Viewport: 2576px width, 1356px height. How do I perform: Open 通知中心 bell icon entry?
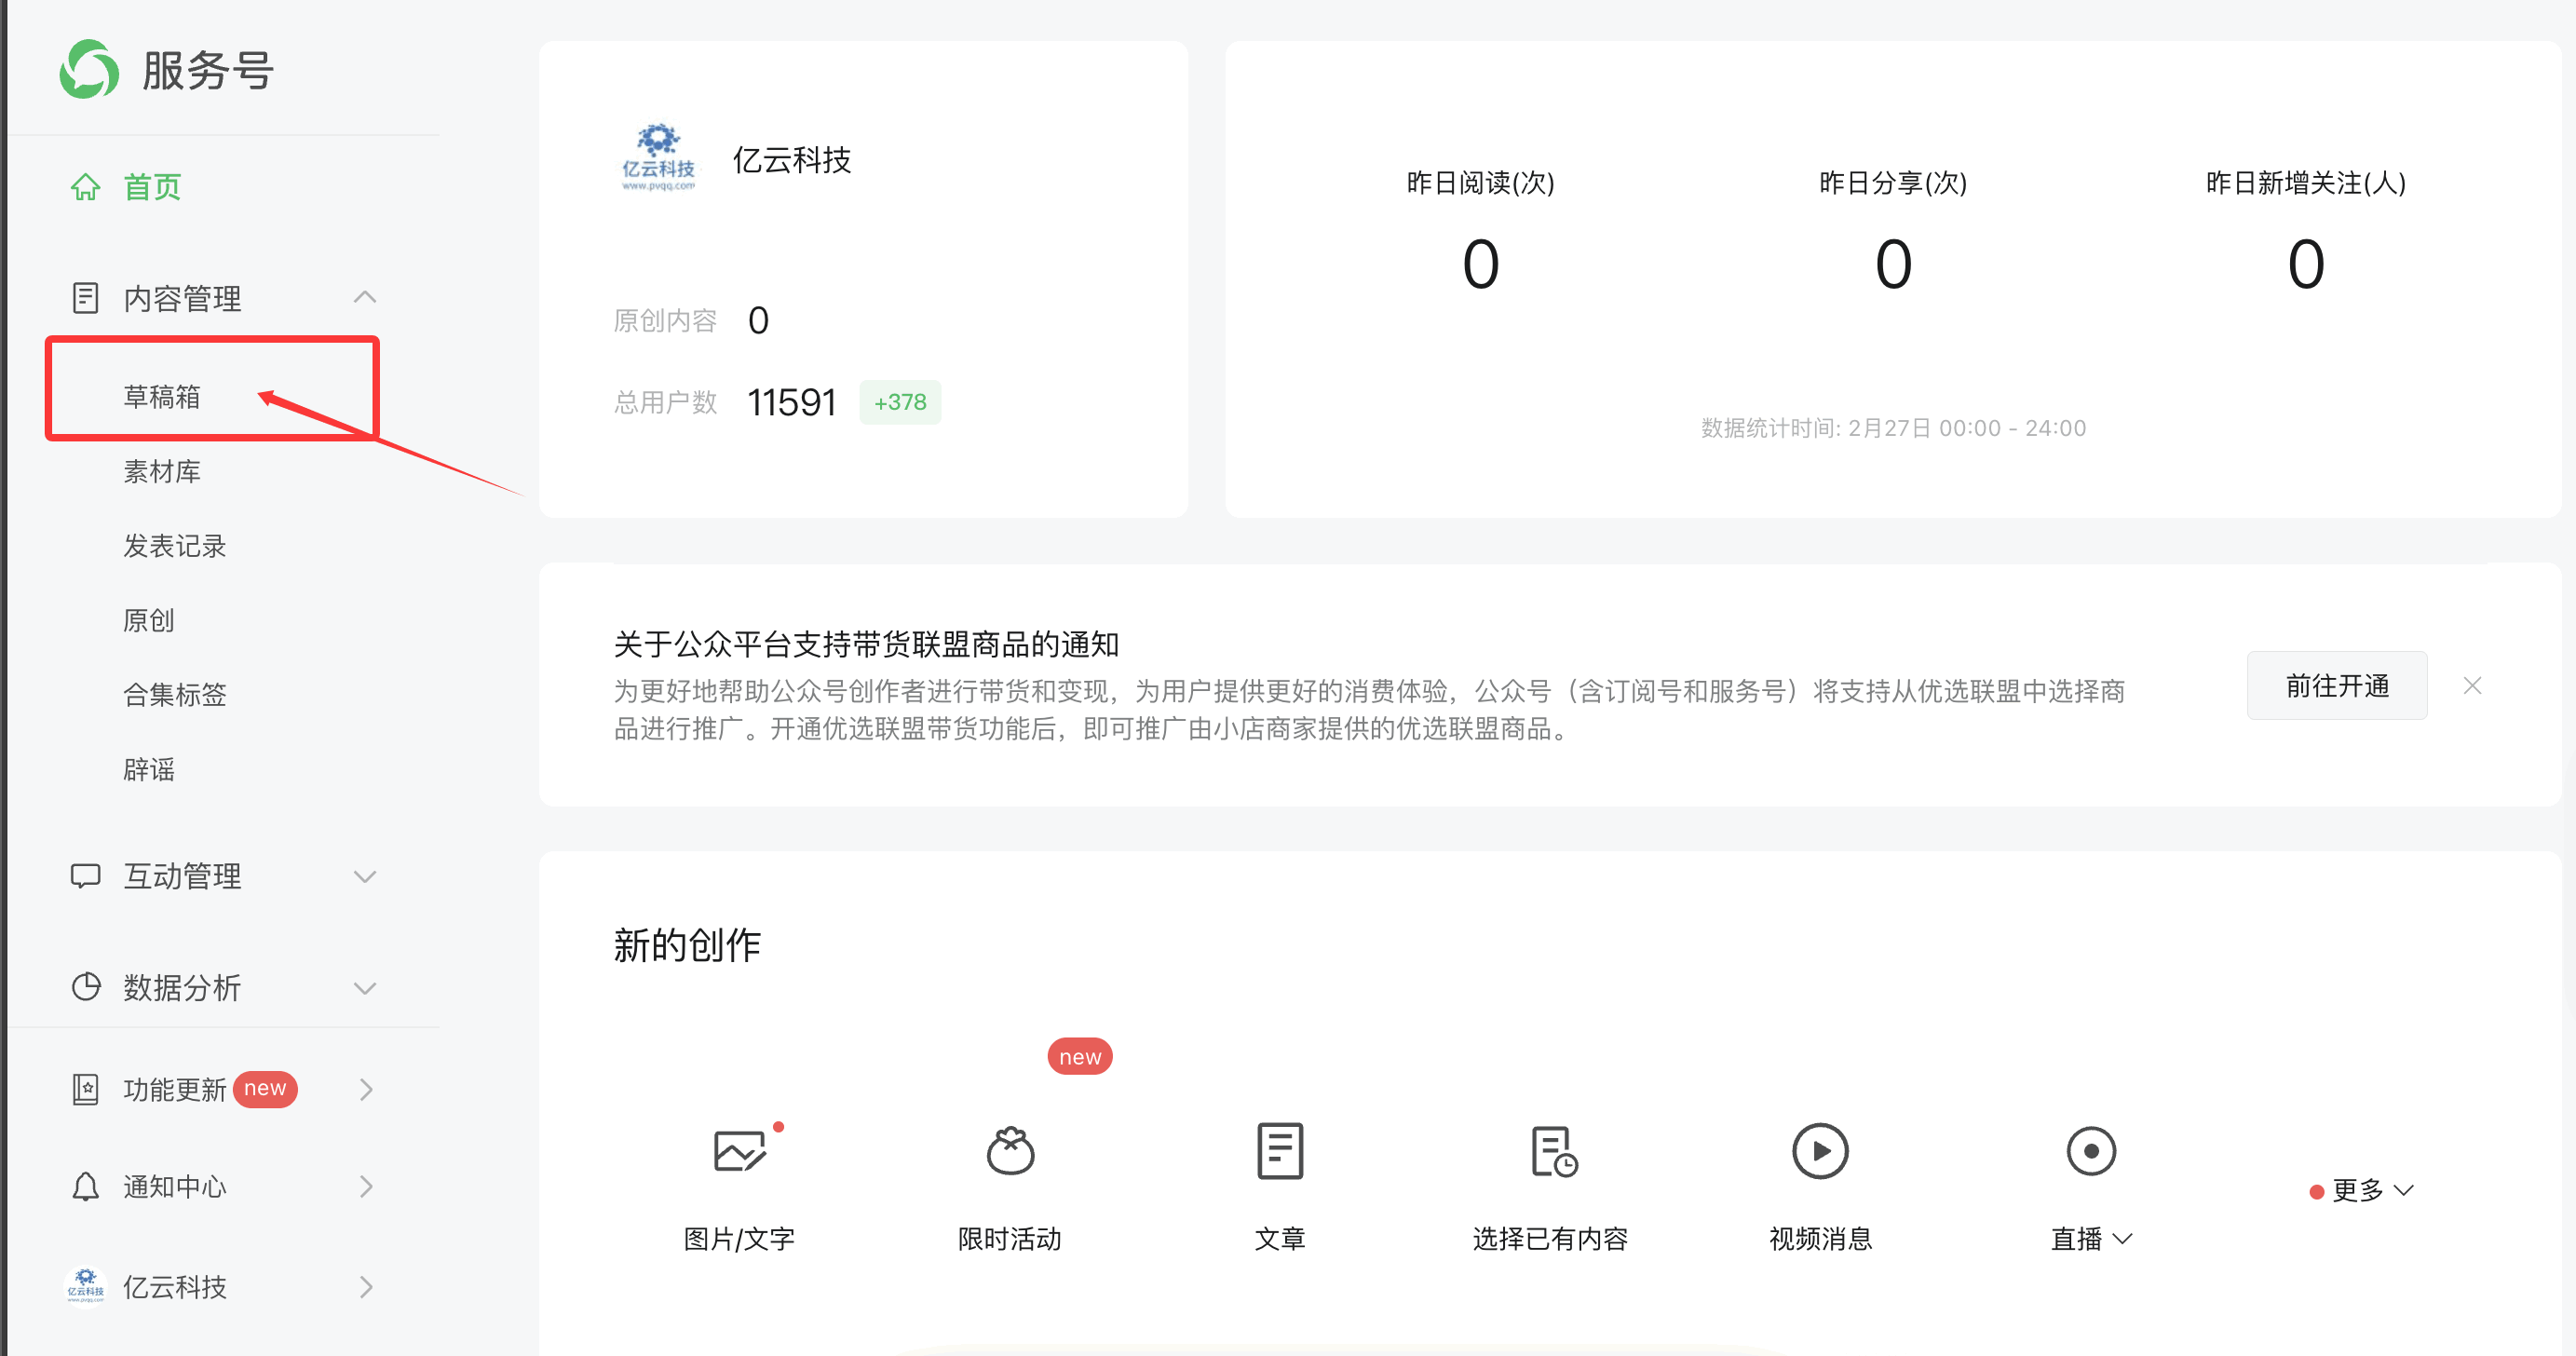[86, 1187]
